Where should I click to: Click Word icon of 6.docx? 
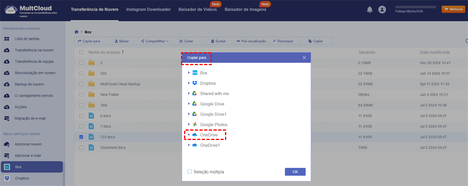(x=92, y=116)
